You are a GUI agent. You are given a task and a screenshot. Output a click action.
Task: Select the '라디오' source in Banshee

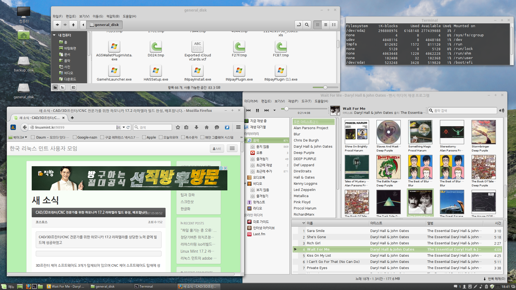click(x=257, y=208)
